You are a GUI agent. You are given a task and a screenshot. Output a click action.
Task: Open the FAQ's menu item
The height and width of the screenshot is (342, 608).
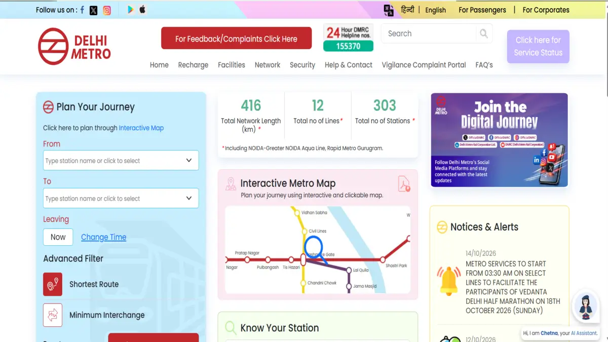coord(484,65)
